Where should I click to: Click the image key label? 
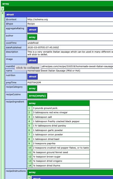pos(9,59)
